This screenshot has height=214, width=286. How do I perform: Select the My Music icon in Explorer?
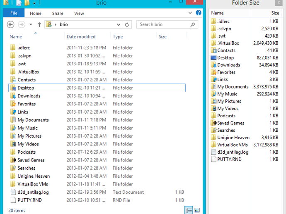click(x=13, y=128)
